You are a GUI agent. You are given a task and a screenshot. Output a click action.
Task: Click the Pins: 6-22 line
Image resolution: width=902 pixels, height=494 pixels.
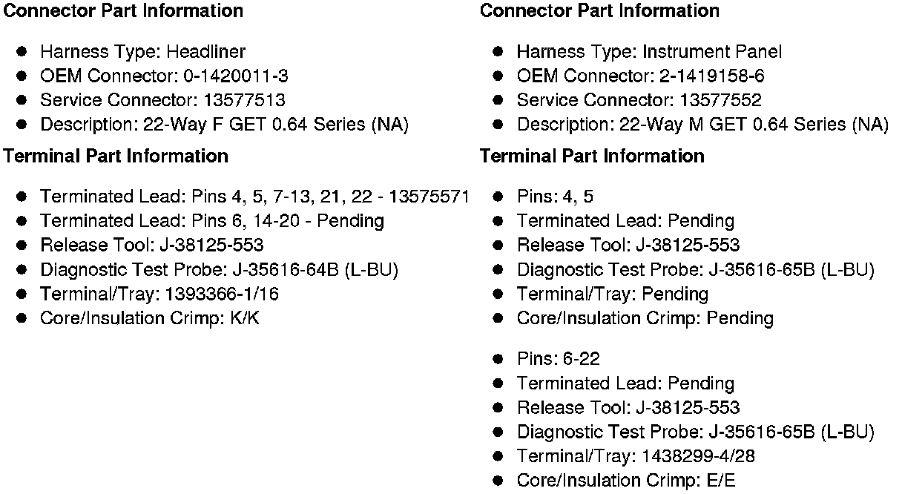coord(559,359)
